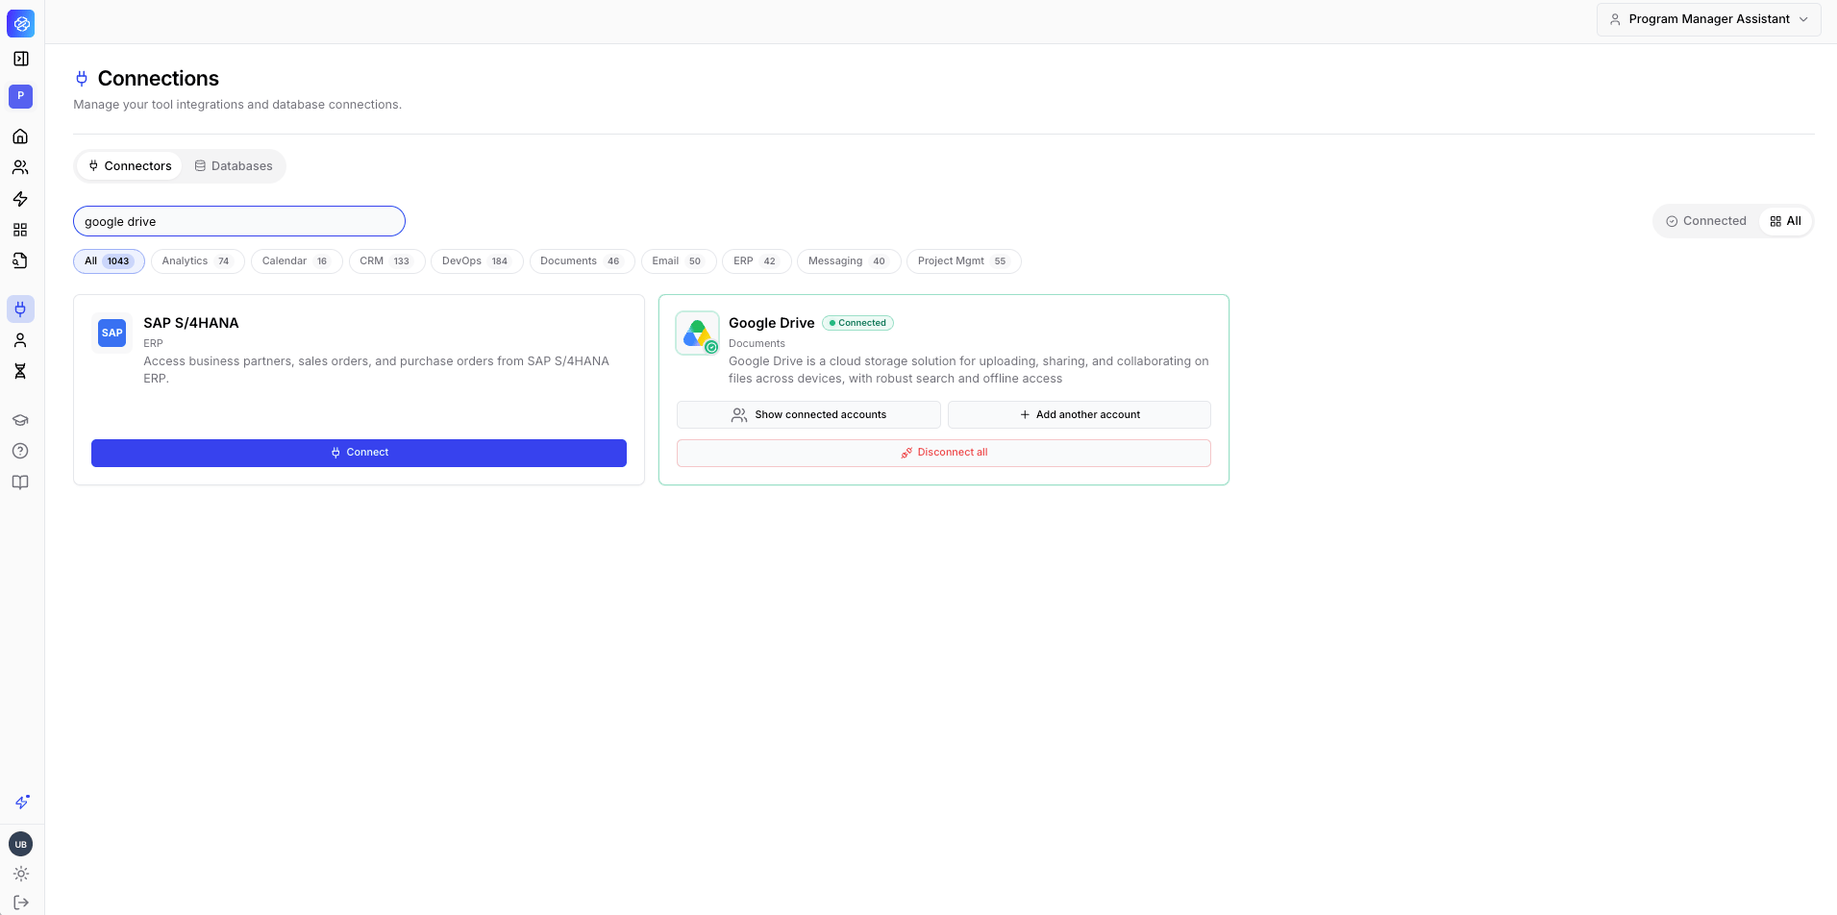Click the Connections page heading

159,79
